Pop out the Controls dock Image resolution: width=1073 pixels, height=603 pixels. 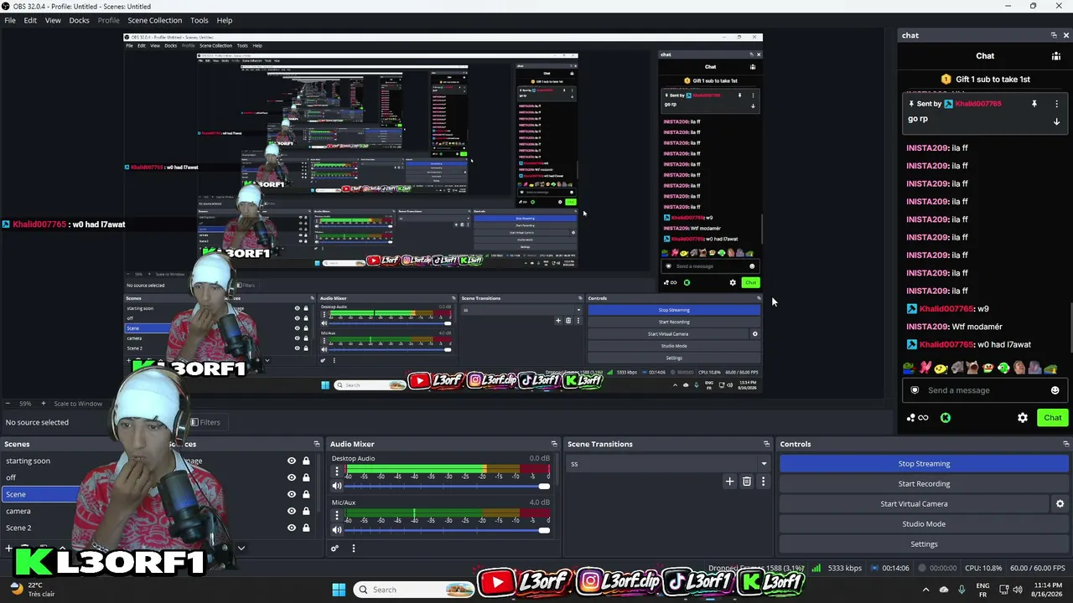1066,444
